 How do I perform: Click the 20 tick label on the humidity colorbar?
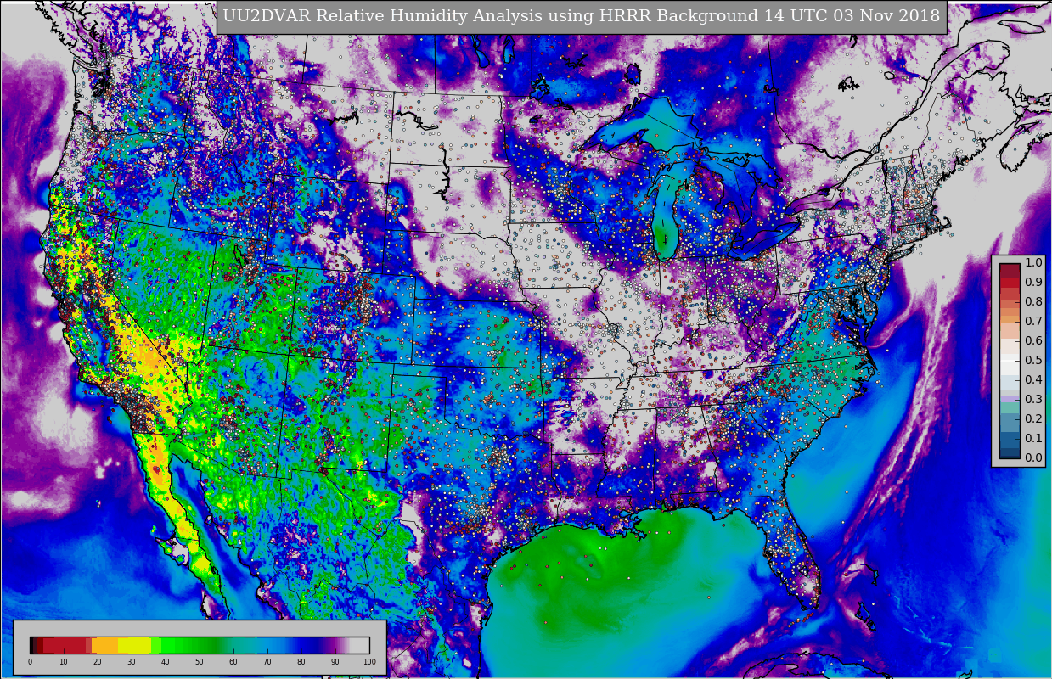(98, 662)
